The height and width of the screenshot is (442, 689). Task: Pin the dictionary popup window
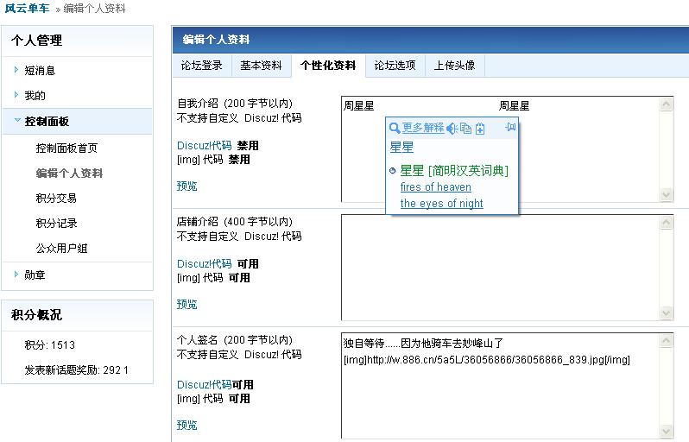pyautogui.click(x=509, y=128)
